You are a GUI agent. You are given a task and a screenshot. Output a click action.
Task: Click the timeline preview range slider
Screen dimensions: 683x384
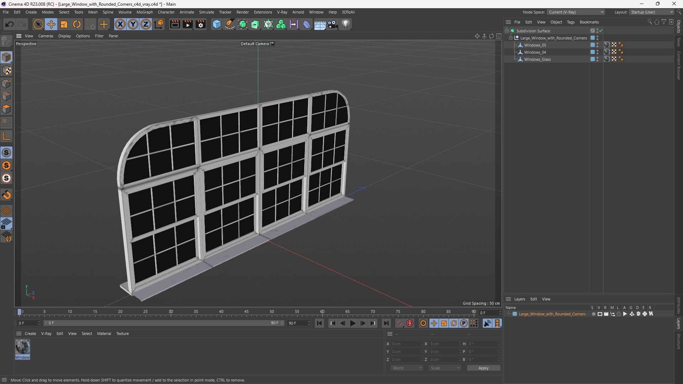coord(164,323)
